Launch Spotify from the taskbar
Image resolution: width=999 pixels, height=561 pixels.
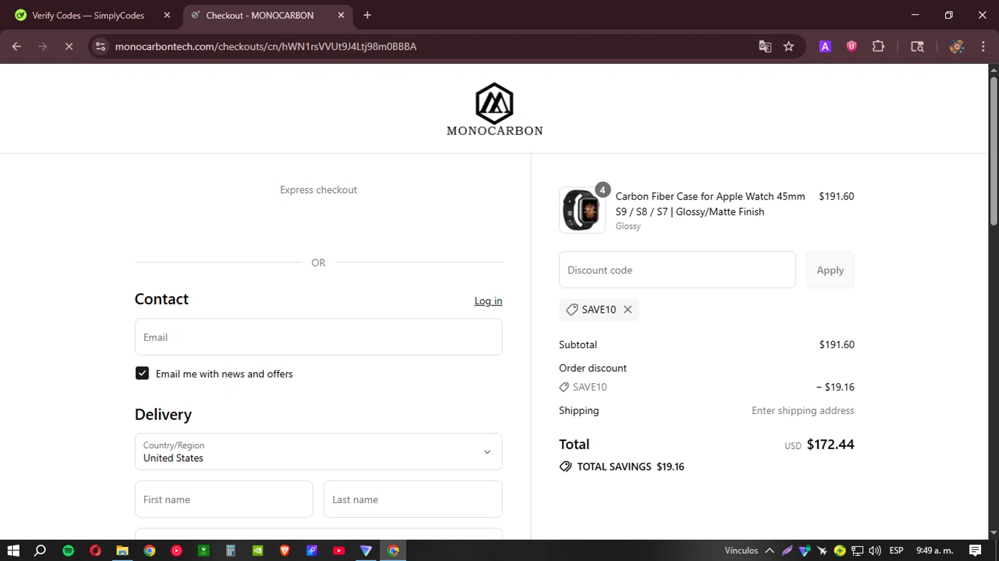pyautogui.click(x=68, y=550)
